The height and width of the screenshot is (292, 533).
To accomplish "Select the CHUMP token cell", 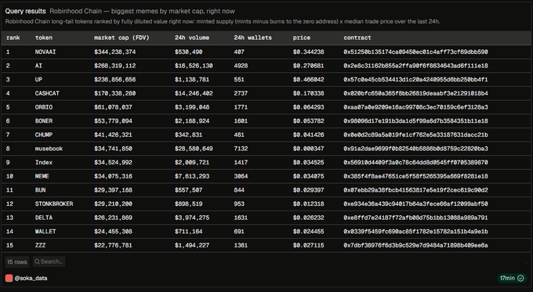I will (x=44, y=135).
